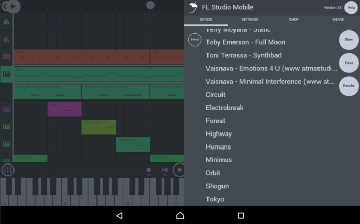Select the purple keyboard track icon
Viewport: 360px width, 224px height.
click(7, 109)
